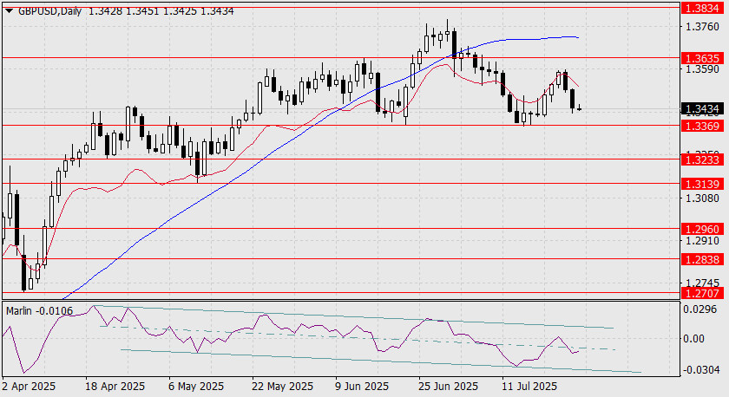Select the 1.2838 red price level label

(x=702, y=259)
